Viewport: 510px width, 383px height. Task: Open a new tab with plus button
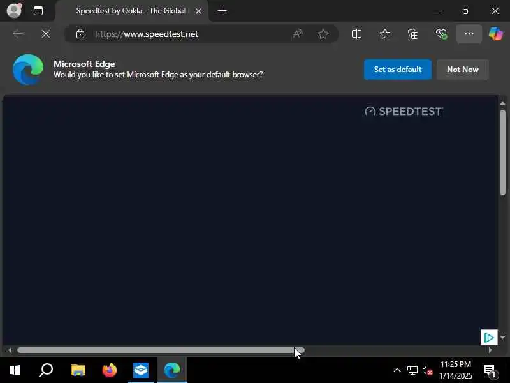click(222, 11)
